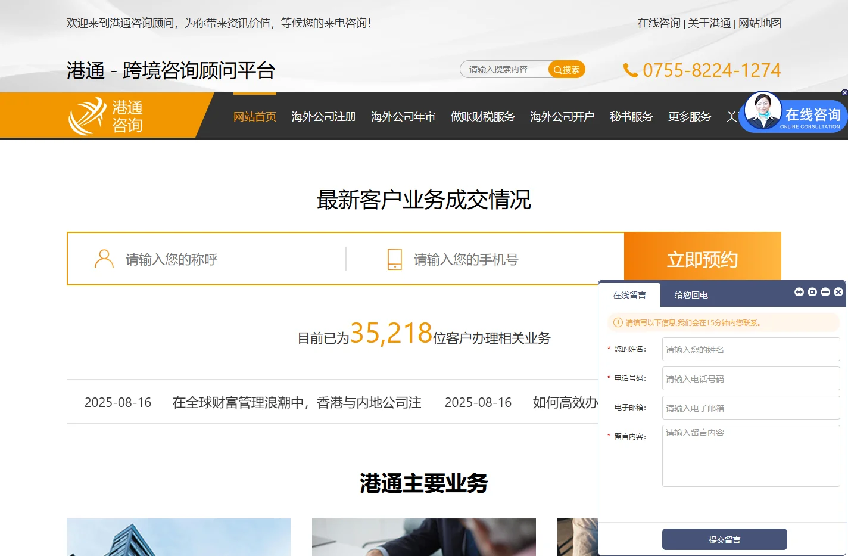848x556 pixels.
Task: Click the site title 港通 - 跨境咨询顾问平台
Action: 171,70
